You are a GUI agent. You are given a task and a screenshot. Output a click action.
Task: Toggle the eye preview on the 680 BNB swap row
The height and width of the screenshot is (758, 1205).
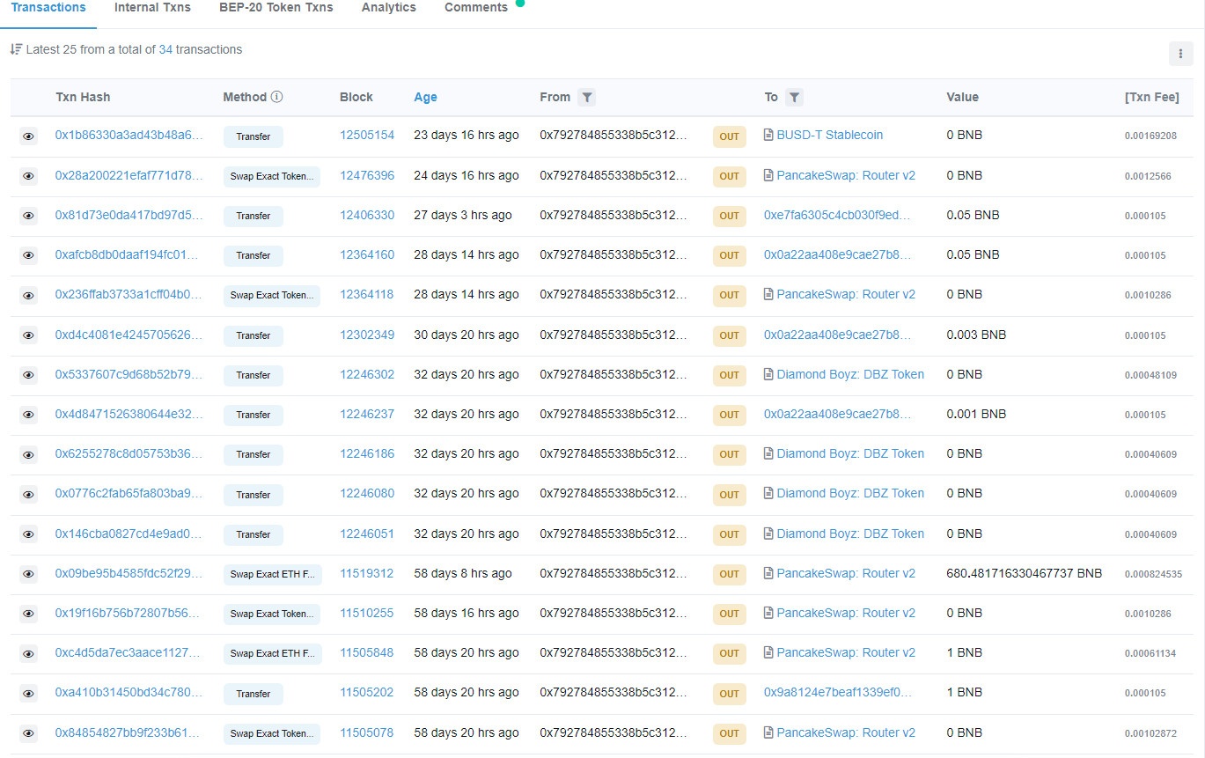tap(27, 574)
